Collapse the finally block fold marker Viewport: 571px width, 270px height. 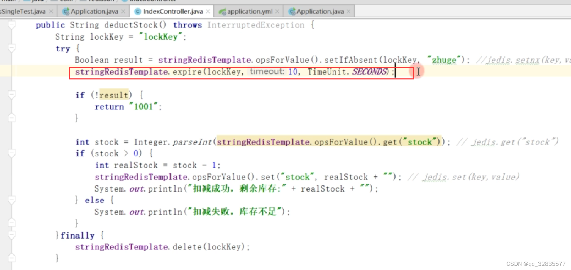tap(12, 235)
